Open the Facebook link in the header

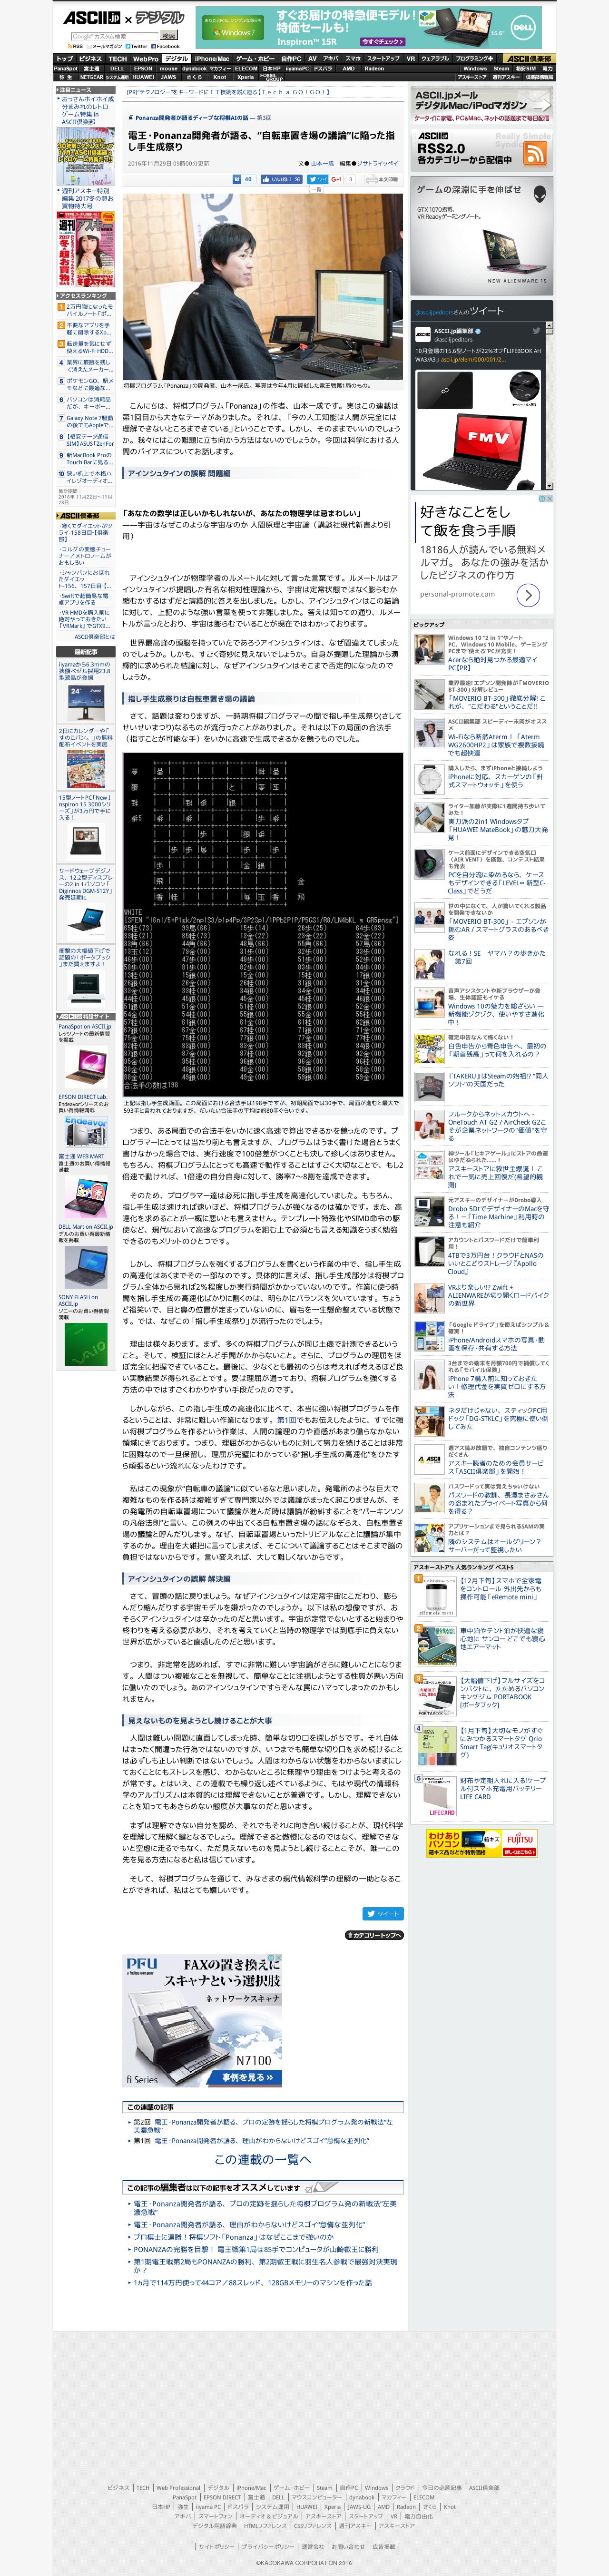[x=165, y=46]
